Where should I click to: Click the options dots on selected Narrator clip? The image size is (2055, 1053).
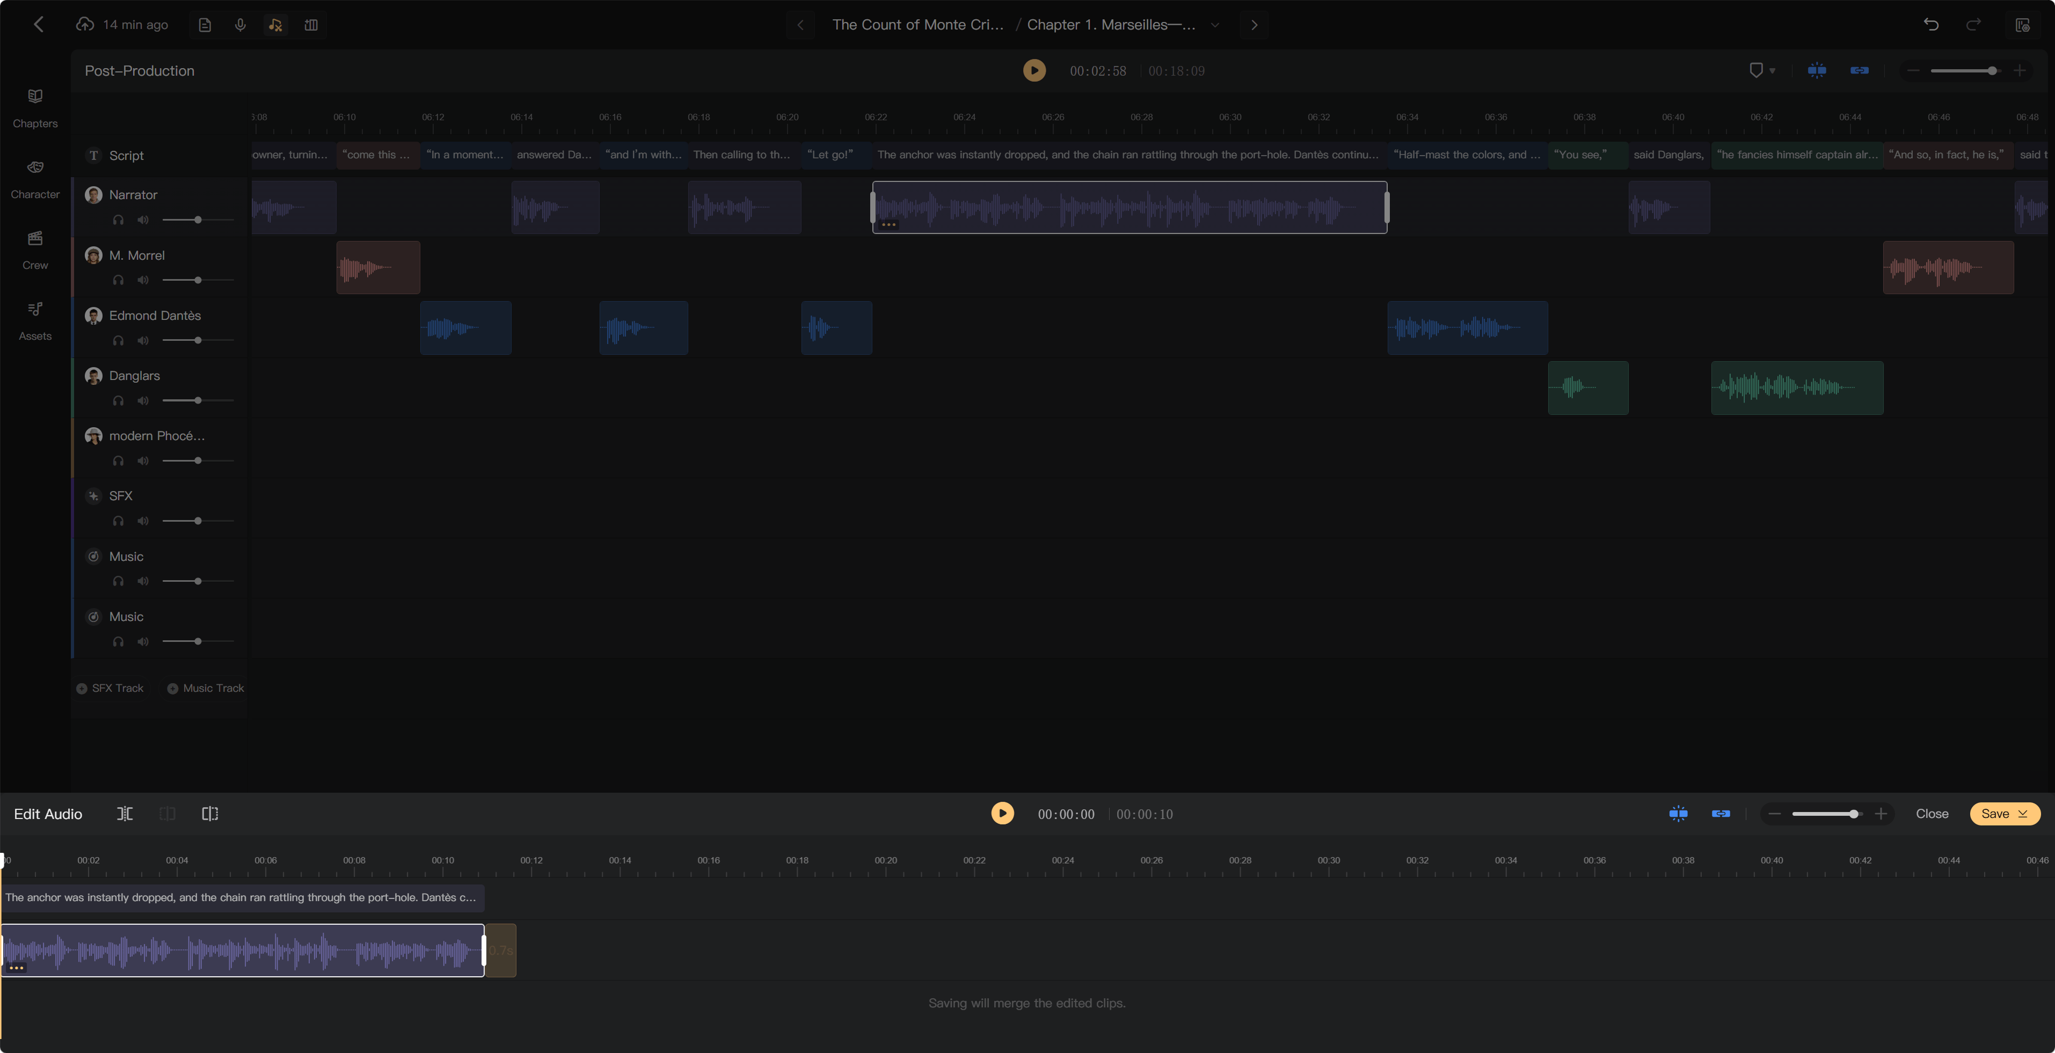click(x=888, y=225)
